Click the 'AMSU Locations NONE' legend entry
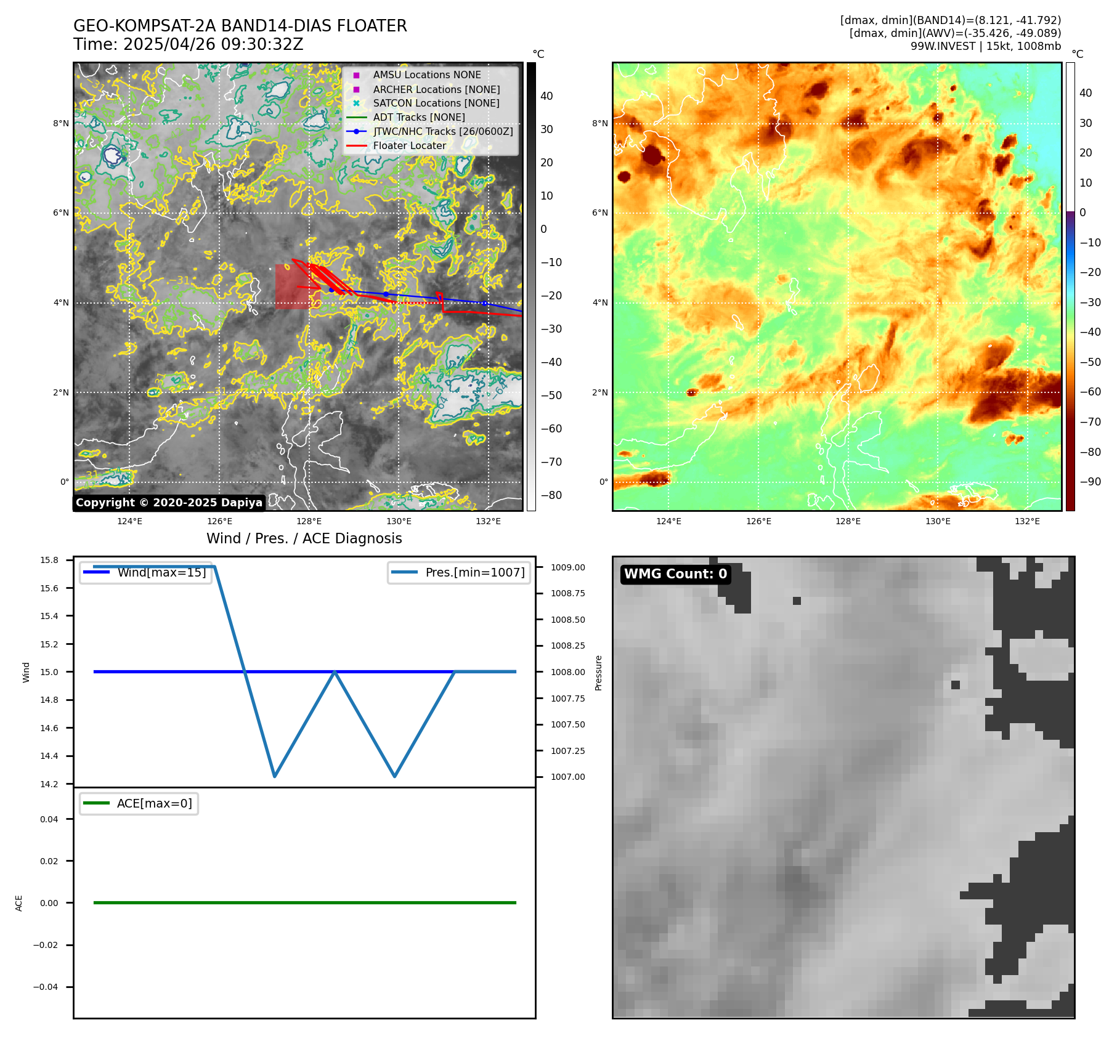This screenshot has height=1041, width=1117. coord(427,75)
